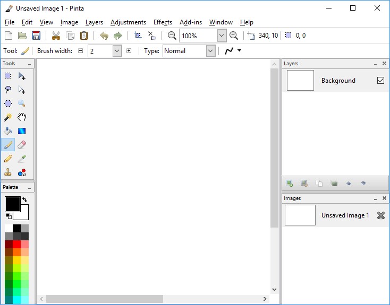Select the Move Selected tool
This screenshot has height=305, width=390.
(x=22, y=76)
